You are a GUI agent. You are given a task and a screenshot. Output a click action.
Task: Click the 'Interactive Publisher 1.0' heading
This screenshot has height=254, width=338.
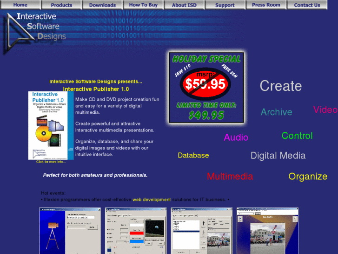click(96, 89)
